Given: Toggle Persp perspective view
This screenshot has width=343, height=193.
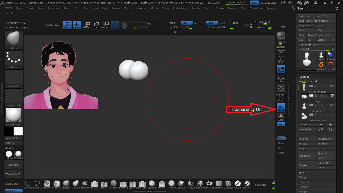Looking at the screenshot, I should [x=281, y=50].
